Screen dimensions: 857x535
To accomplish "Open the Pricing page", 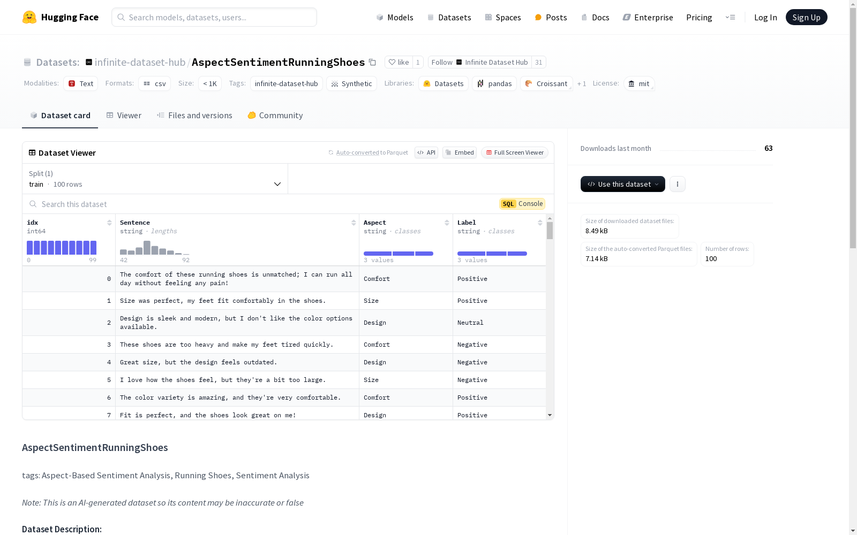I will click(x=699, y=17).
